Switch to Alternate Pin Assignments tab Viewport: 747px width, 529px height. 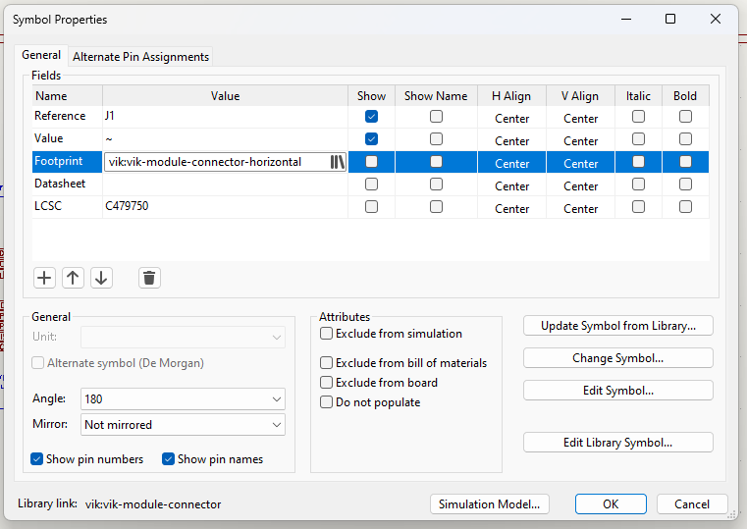point(140,57)
